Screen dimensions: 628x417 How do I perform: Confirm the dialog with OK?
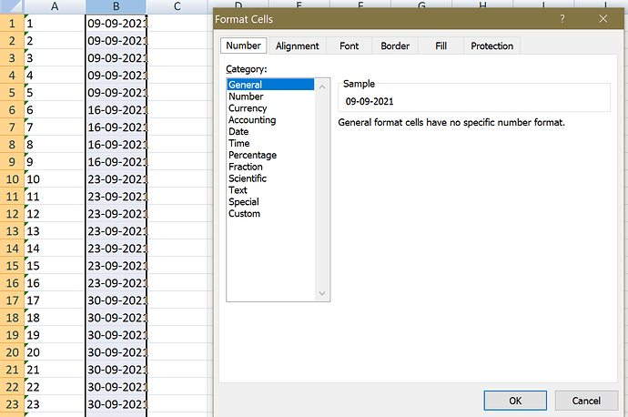[x=515, y=401]
